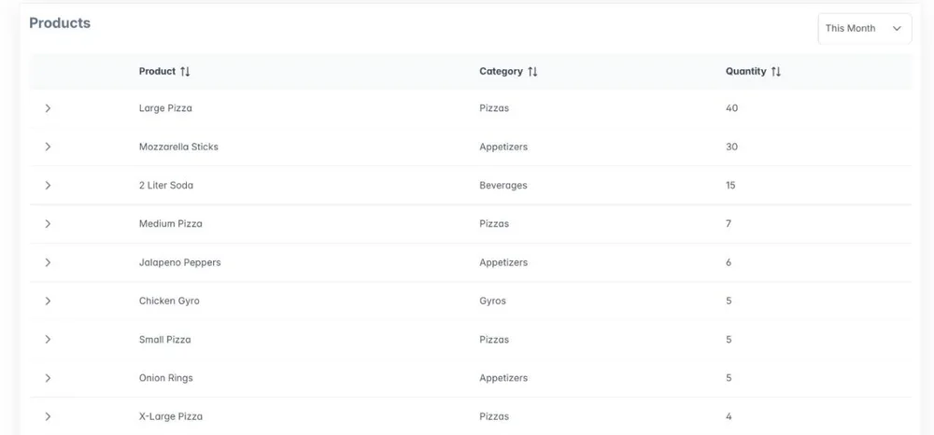Viewport: 934px width, 435px height.
Task: Click quantity 5 for Small Pizza
Action: [729, 340]
